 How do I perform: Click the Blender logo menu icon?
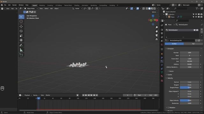(2, 5)
